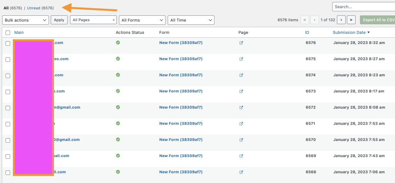Open page link icon for submission 6569

coord(241,156)
